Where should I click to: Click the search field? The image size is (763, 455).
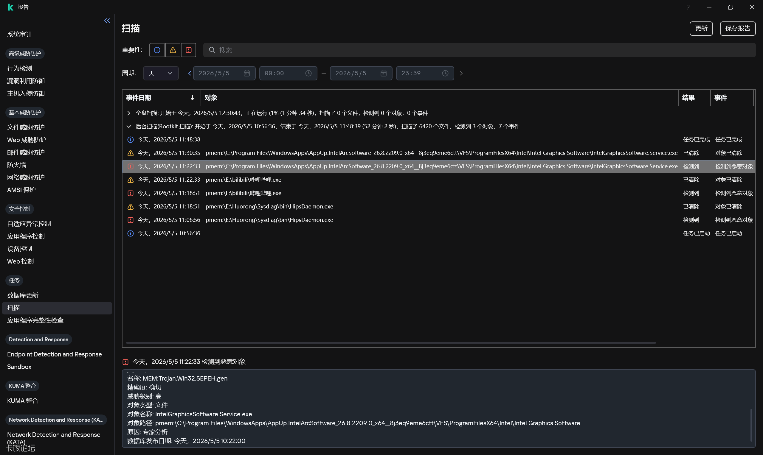(x=479, y=50)
